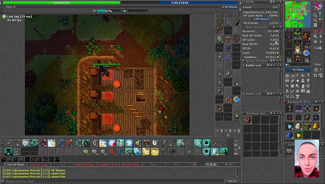Click the minimap compass rose

[x=318, y=6]
